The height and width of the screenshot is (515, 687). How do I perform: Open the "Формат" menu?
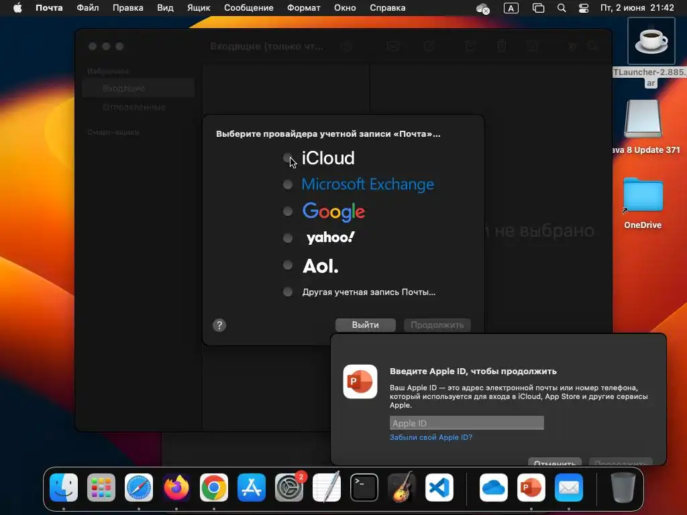304,8
